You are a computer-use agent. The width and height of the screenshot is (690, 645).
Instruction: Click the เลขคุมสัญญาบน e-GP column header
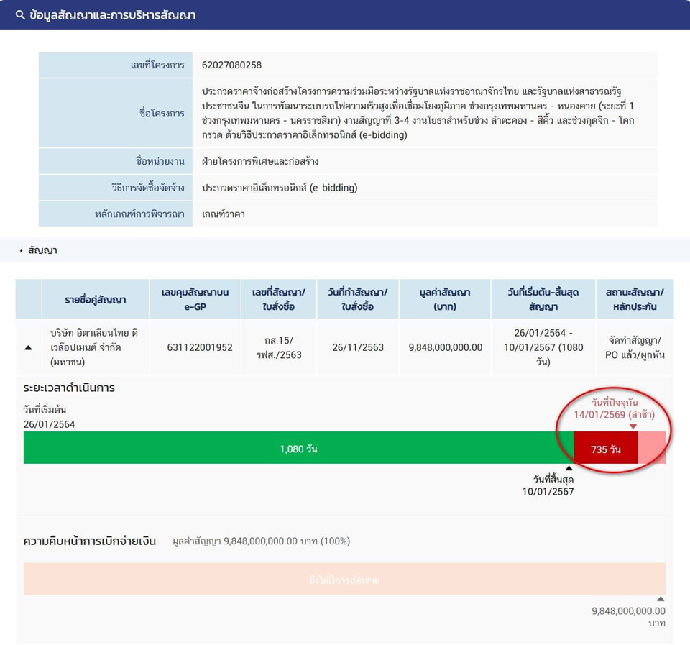[195, 300]
